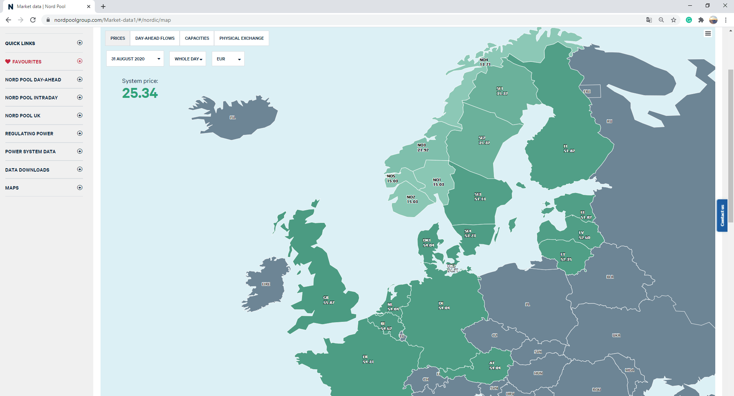The image size is (734, 396).
Task: Open the Whole Day time dropdown
Action: click(188, 59)
